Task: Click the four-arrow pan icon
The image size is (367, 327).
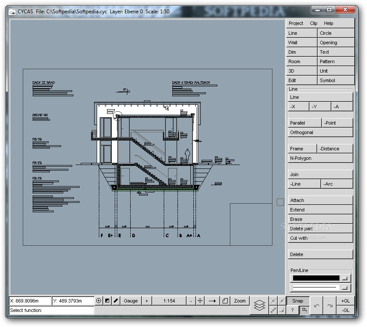Action: [x=200, y=301]
